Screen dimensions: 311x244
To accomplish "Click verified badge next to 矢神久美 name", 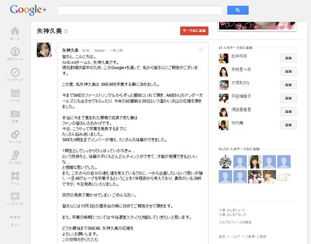I will click(66, 31).
